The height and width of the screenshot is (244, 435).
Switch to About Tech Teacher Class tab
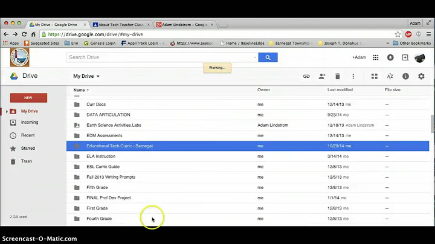click(x=121, y=24)
